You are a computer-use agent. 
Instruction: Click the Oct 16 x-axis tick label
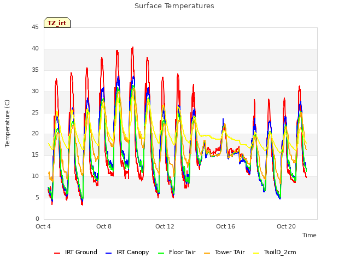click(225, 226)
